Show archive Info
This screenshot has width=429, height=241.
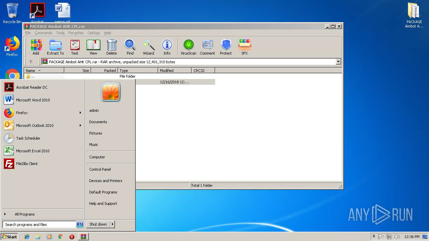167,47
